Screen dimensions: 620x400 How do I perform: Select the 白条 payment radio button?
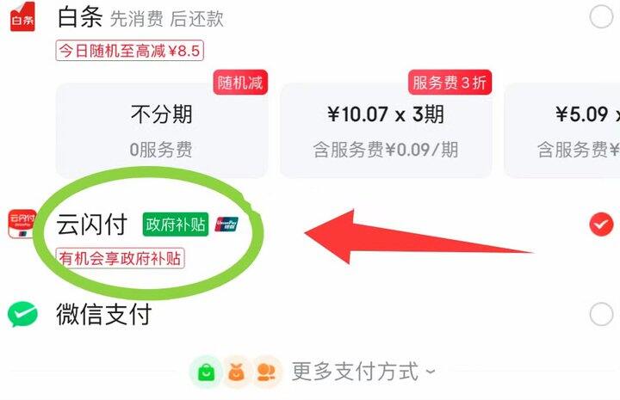pos(601,17)
